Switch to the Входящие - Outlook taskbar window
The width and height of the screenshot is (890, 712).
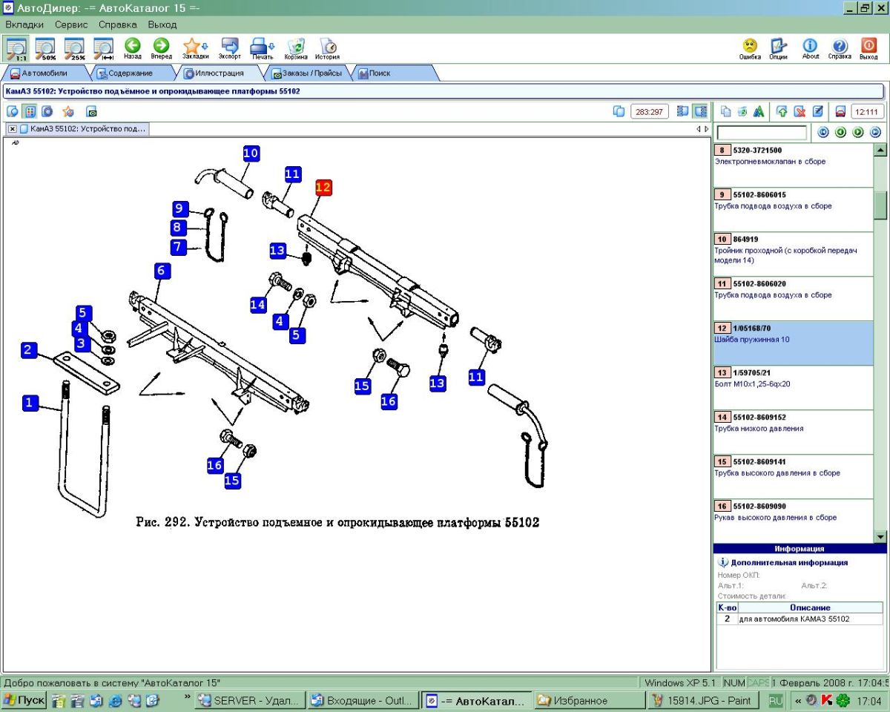[x=363, y=700]
